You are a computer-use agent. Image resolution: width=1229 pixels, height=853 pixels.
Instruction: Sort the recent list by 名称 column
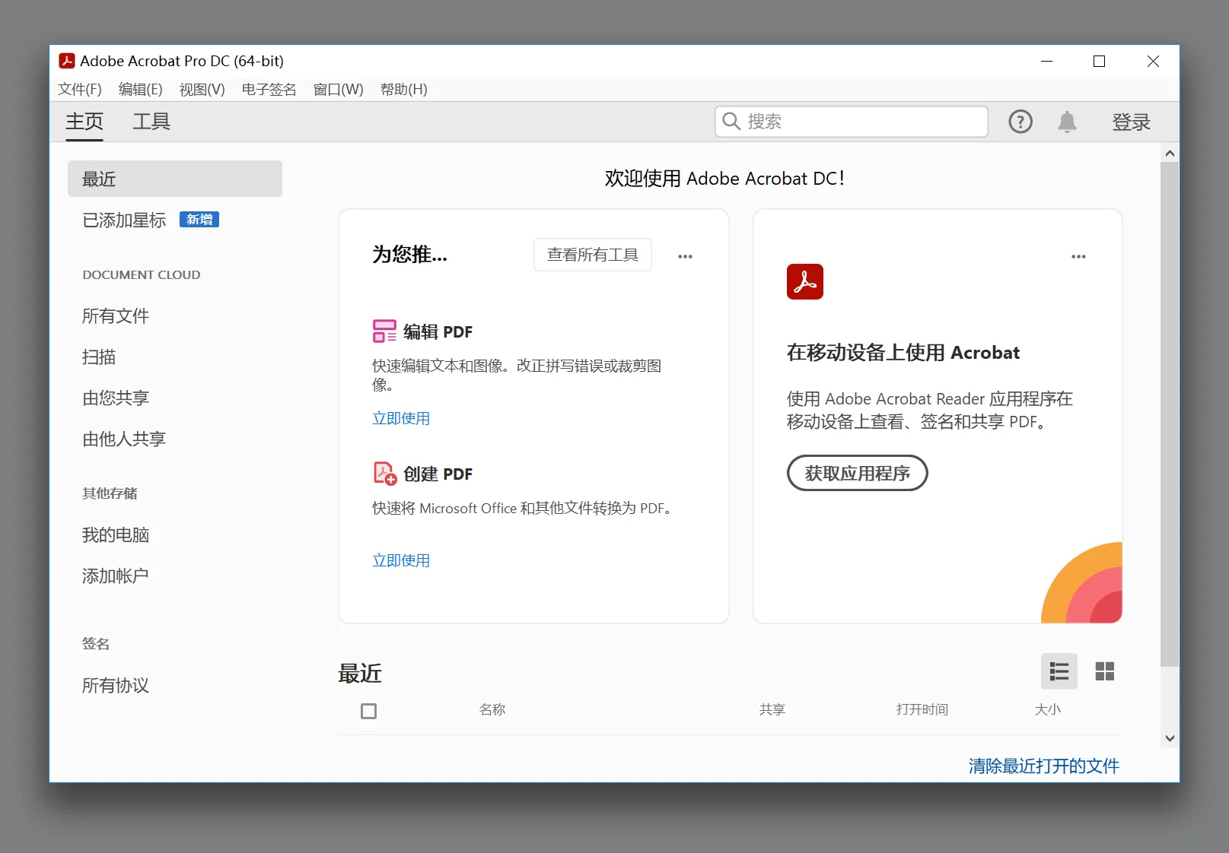click(x=492, y=709)
